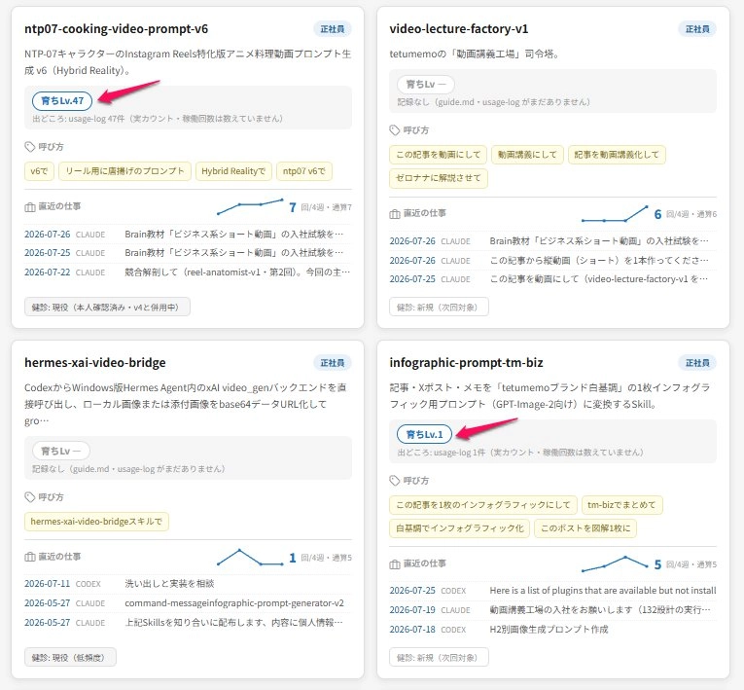The width and height of the screenshot is (744, 690).
Task: Select the Hybrid Realityで tag
Action: [x=233, y=171]
